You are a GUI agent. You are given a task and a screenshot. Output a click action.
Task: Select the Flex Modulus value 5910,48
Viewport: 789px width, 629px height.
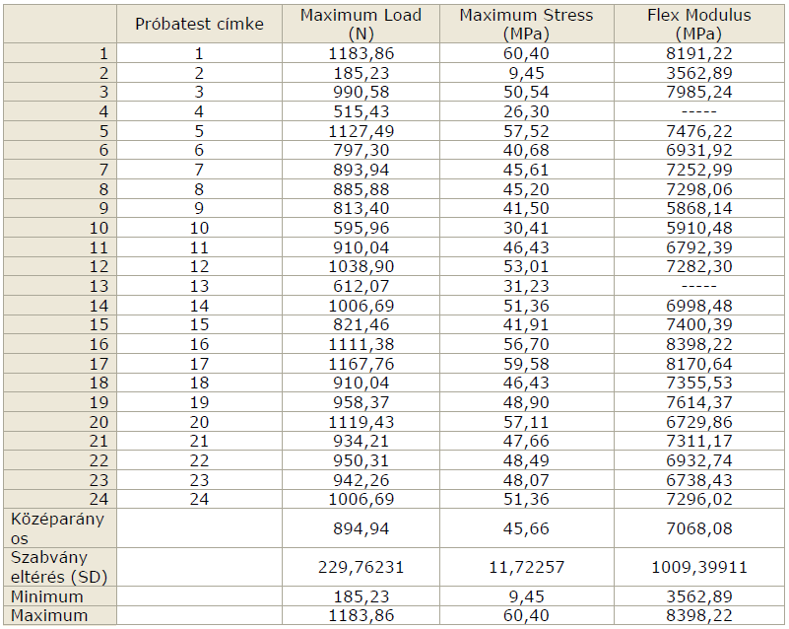point(699,228)
